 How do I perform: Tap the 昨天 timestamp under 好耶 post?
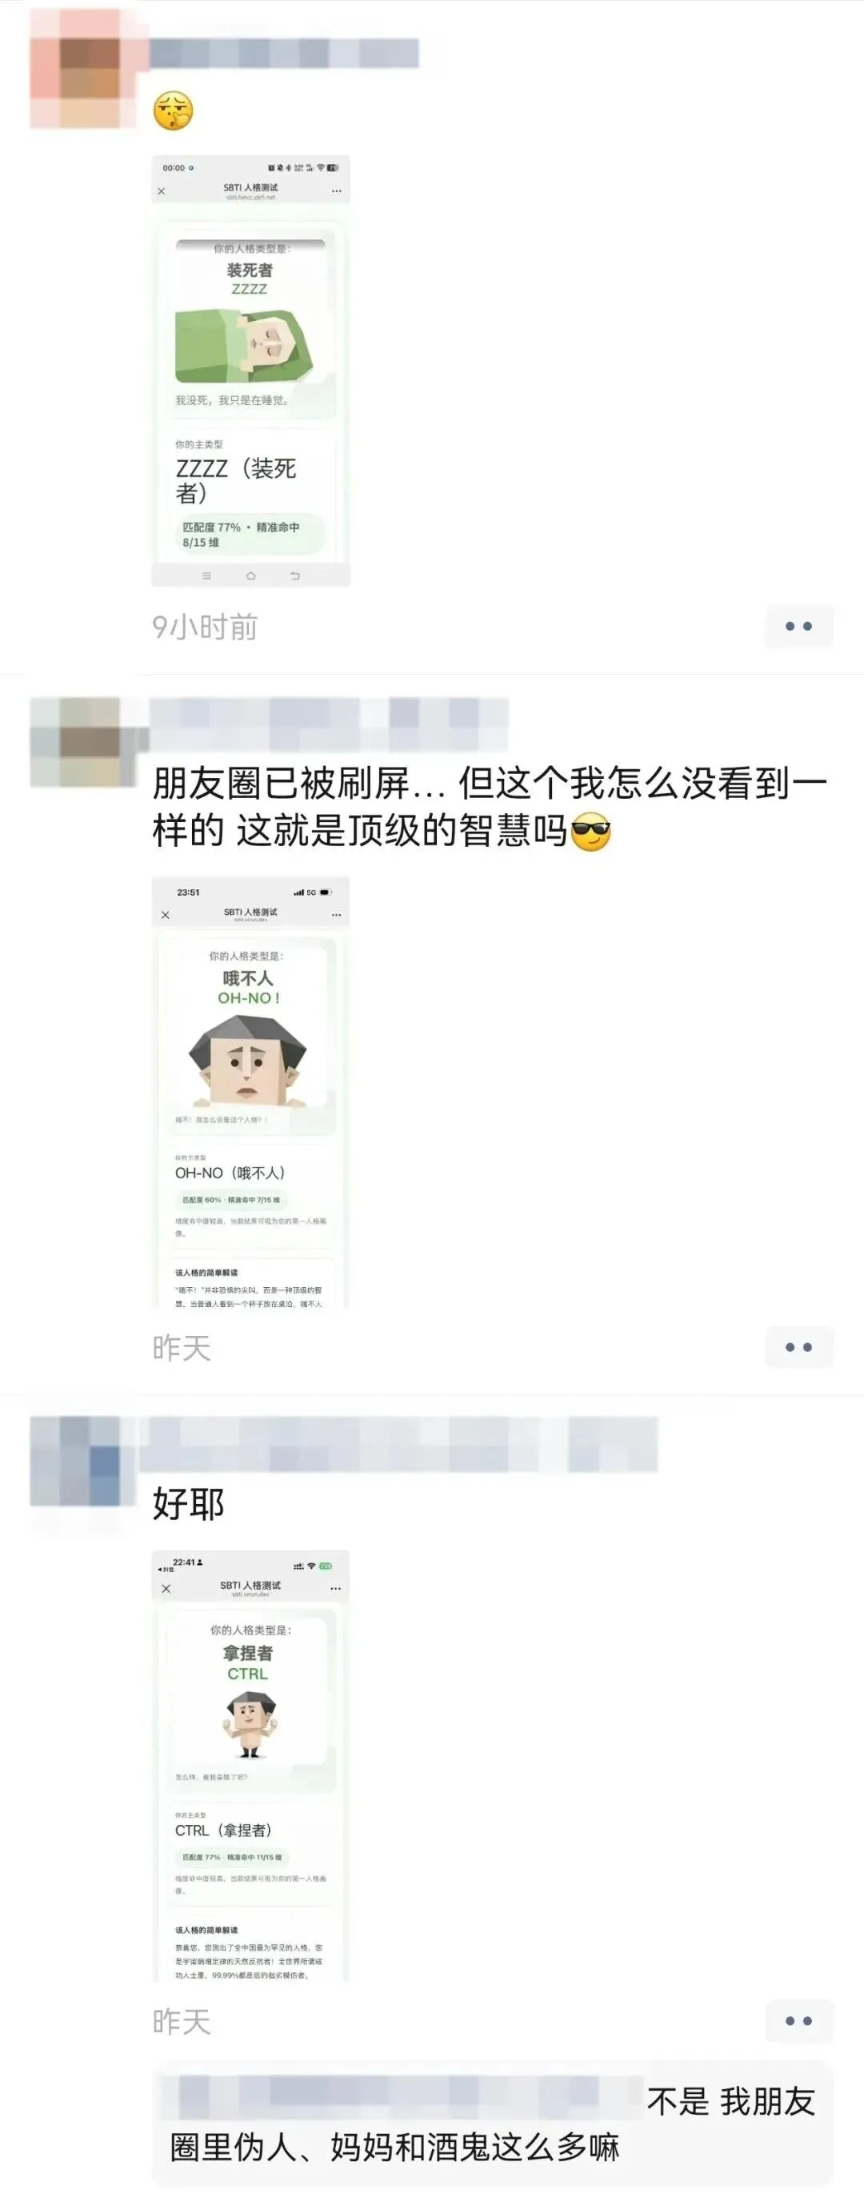click(182, 2021)
